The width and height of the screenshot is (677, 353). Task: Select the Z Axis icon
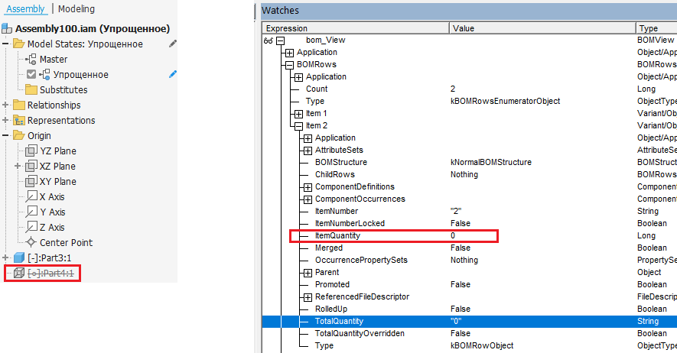point(31,227)
